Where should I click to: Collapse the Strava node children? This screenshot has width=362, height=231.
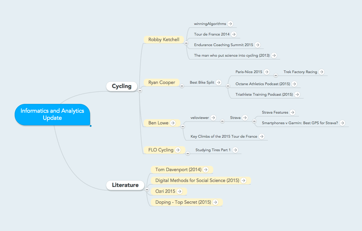pos(254,121)
